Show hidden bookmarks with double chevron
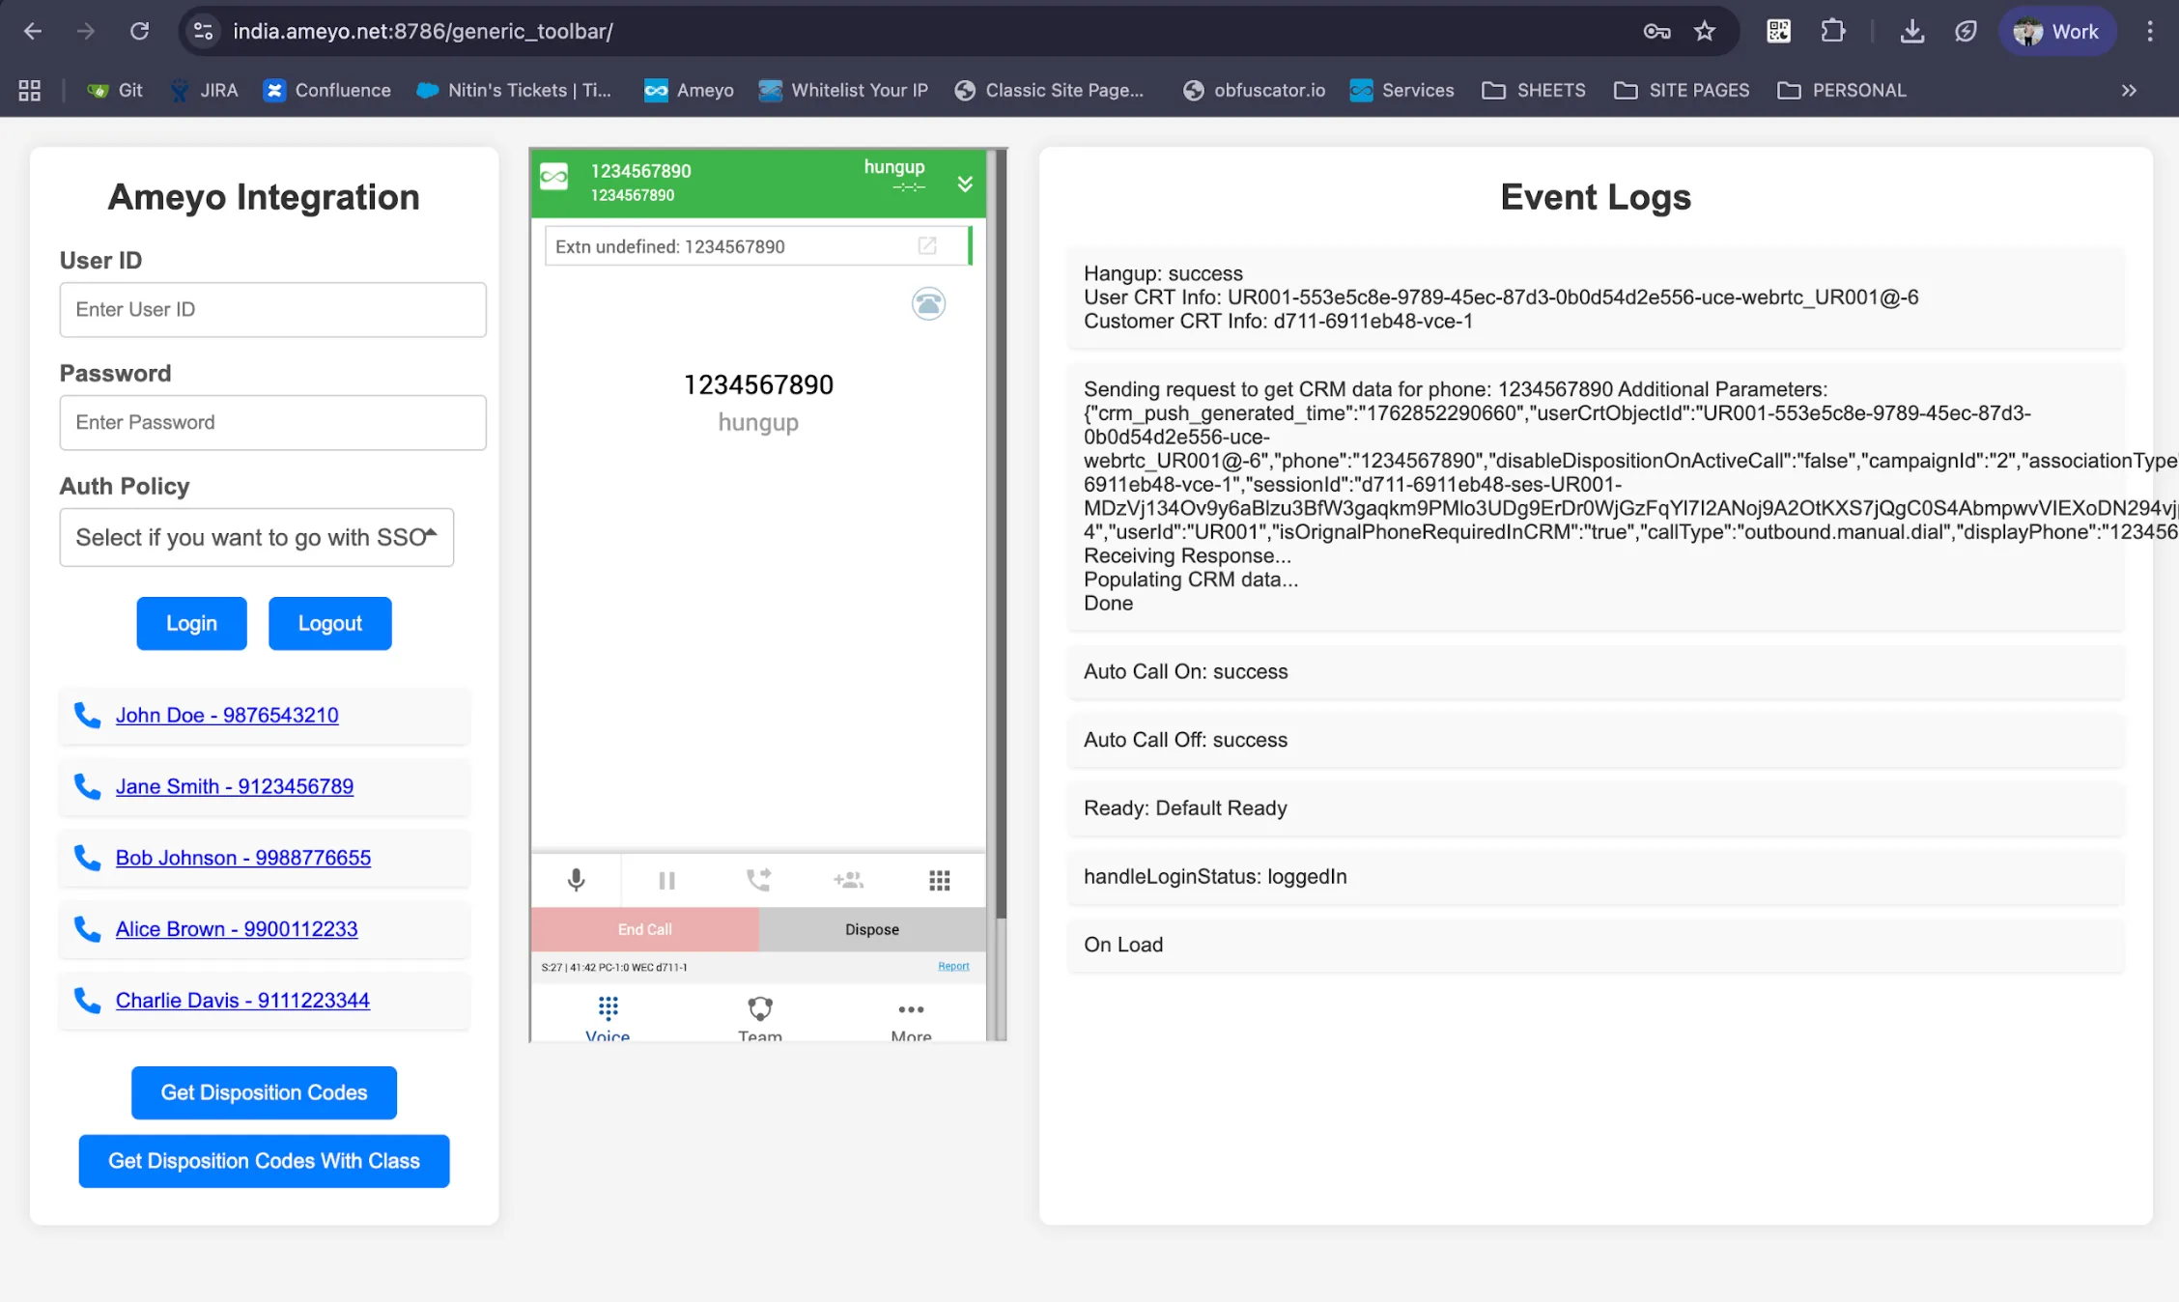Viewport: 2179px width, 1302px height. click(2129, 90)
